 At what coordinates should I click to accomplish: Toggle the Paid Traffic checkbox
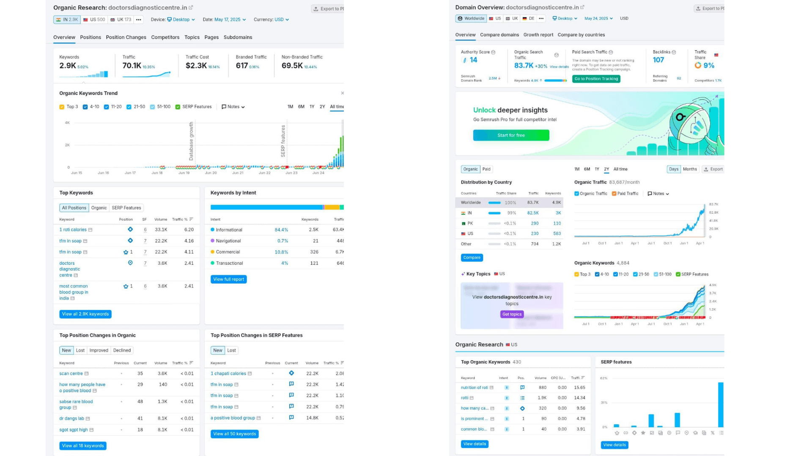click(614, 194)
